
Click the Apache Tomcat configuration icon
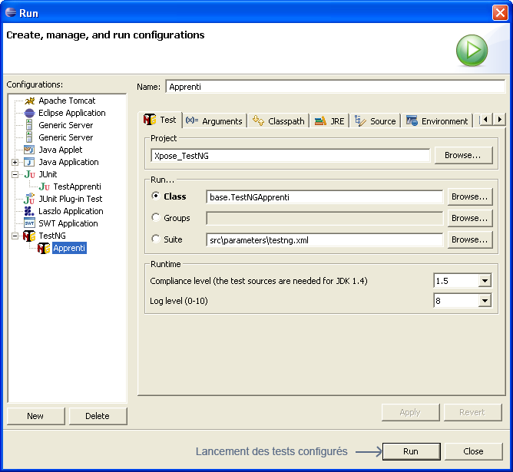pyautogui.click(x=29, y=101)
